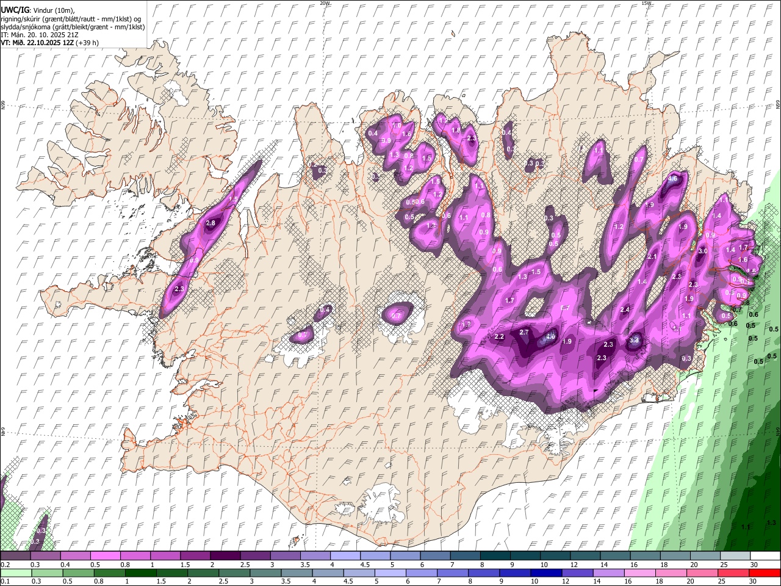Select upper legend swatch between 8 and 9

[x=495, y=556]
